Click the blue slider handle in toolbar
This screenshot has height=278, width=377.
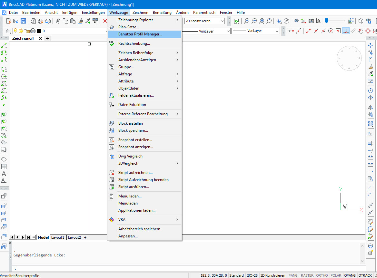pos(326,21)
